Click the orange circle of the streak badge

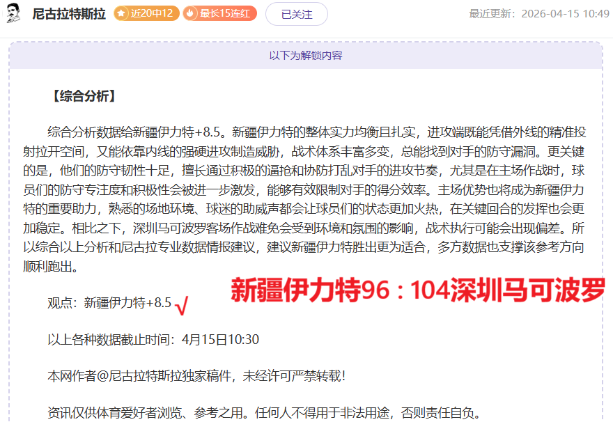[191, 13]
